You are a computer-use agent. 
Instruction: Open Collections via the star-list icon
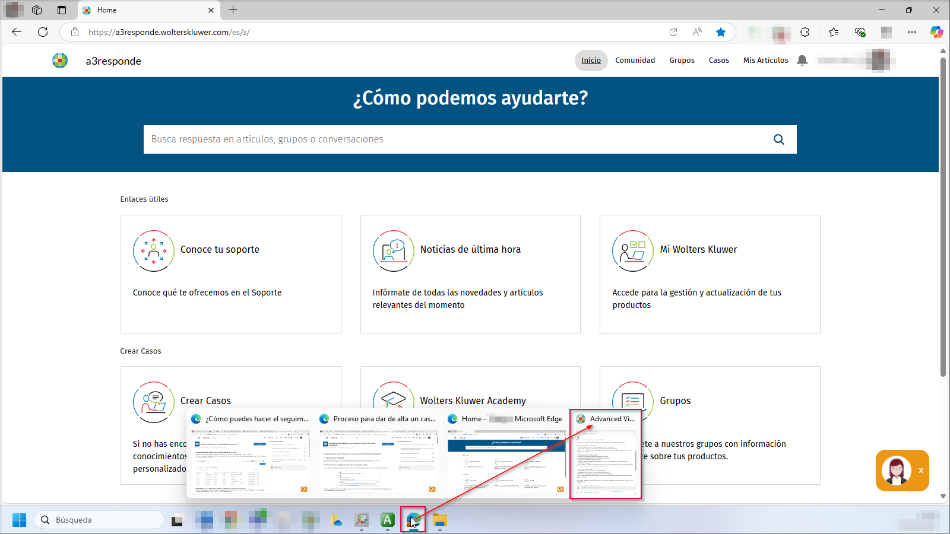click(834, 32)
